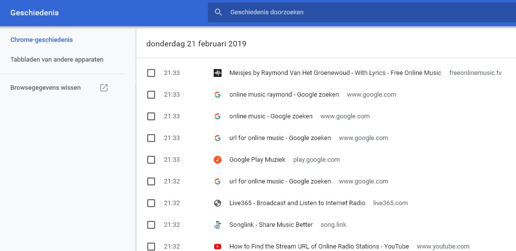Check the box for 'online music - Google zoeken'

[x=151, y=116]
